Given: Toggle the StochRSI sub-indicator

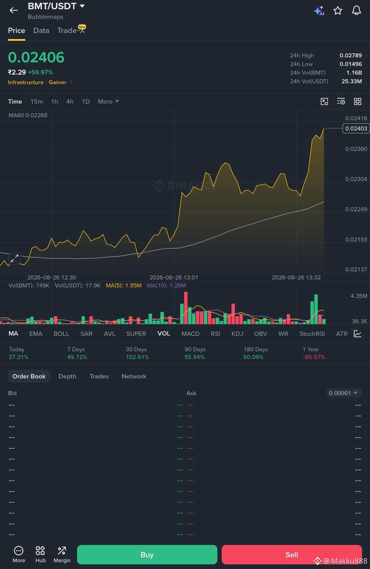Looking at the screenshot, I should point(312,334).
